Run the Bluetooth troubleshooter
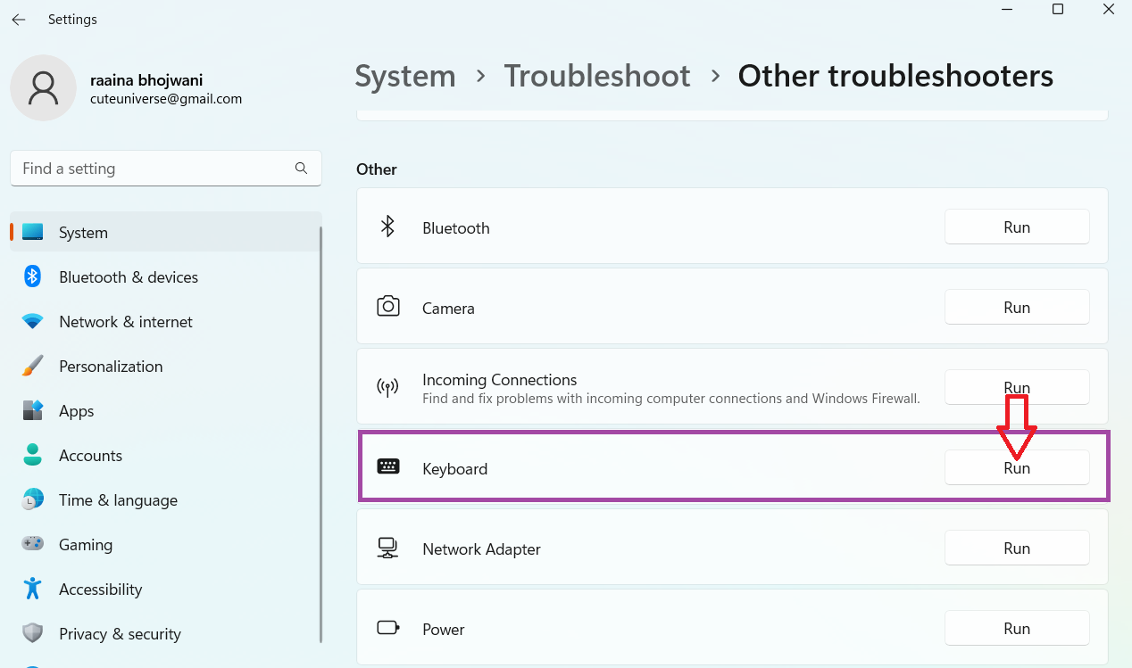The image size is (1132, 668). pos(1017,227)
